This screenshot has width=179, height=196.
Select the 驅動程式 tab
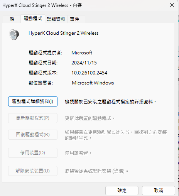point(33,19)
